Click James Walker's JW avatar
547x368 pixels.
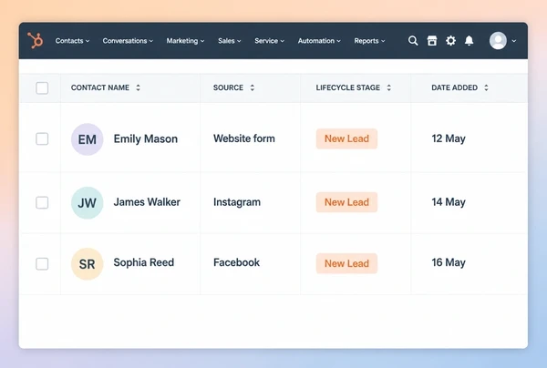[x=88, y=203]
